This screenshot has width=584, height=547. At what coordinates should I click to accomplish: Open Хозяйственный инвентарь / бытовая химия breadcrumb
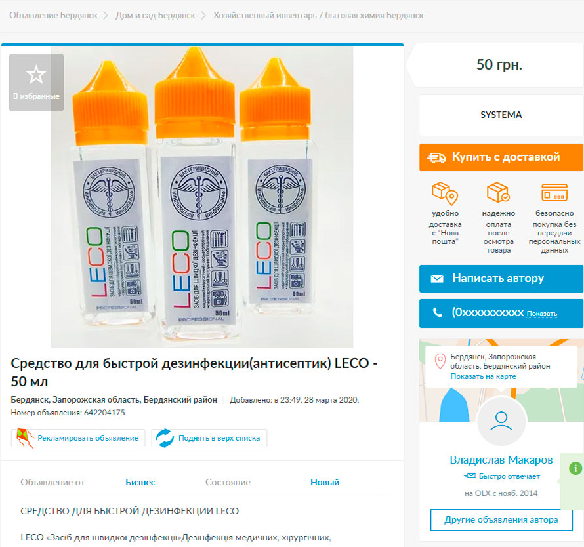(318, 15)
